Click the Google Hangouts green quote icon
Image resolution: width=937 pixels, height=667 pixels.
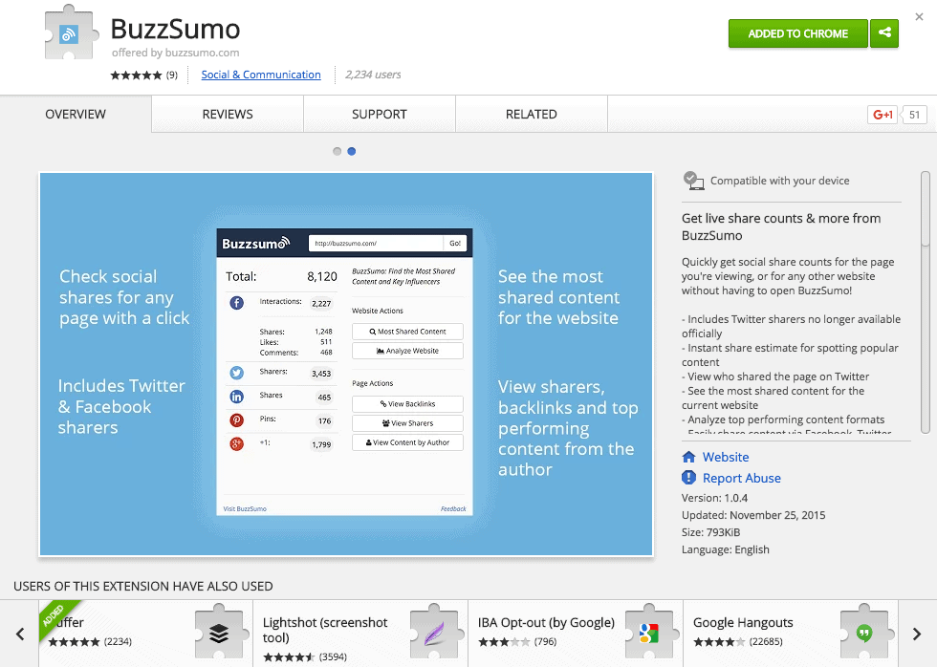pyautogui.click(x=864, y=632)
